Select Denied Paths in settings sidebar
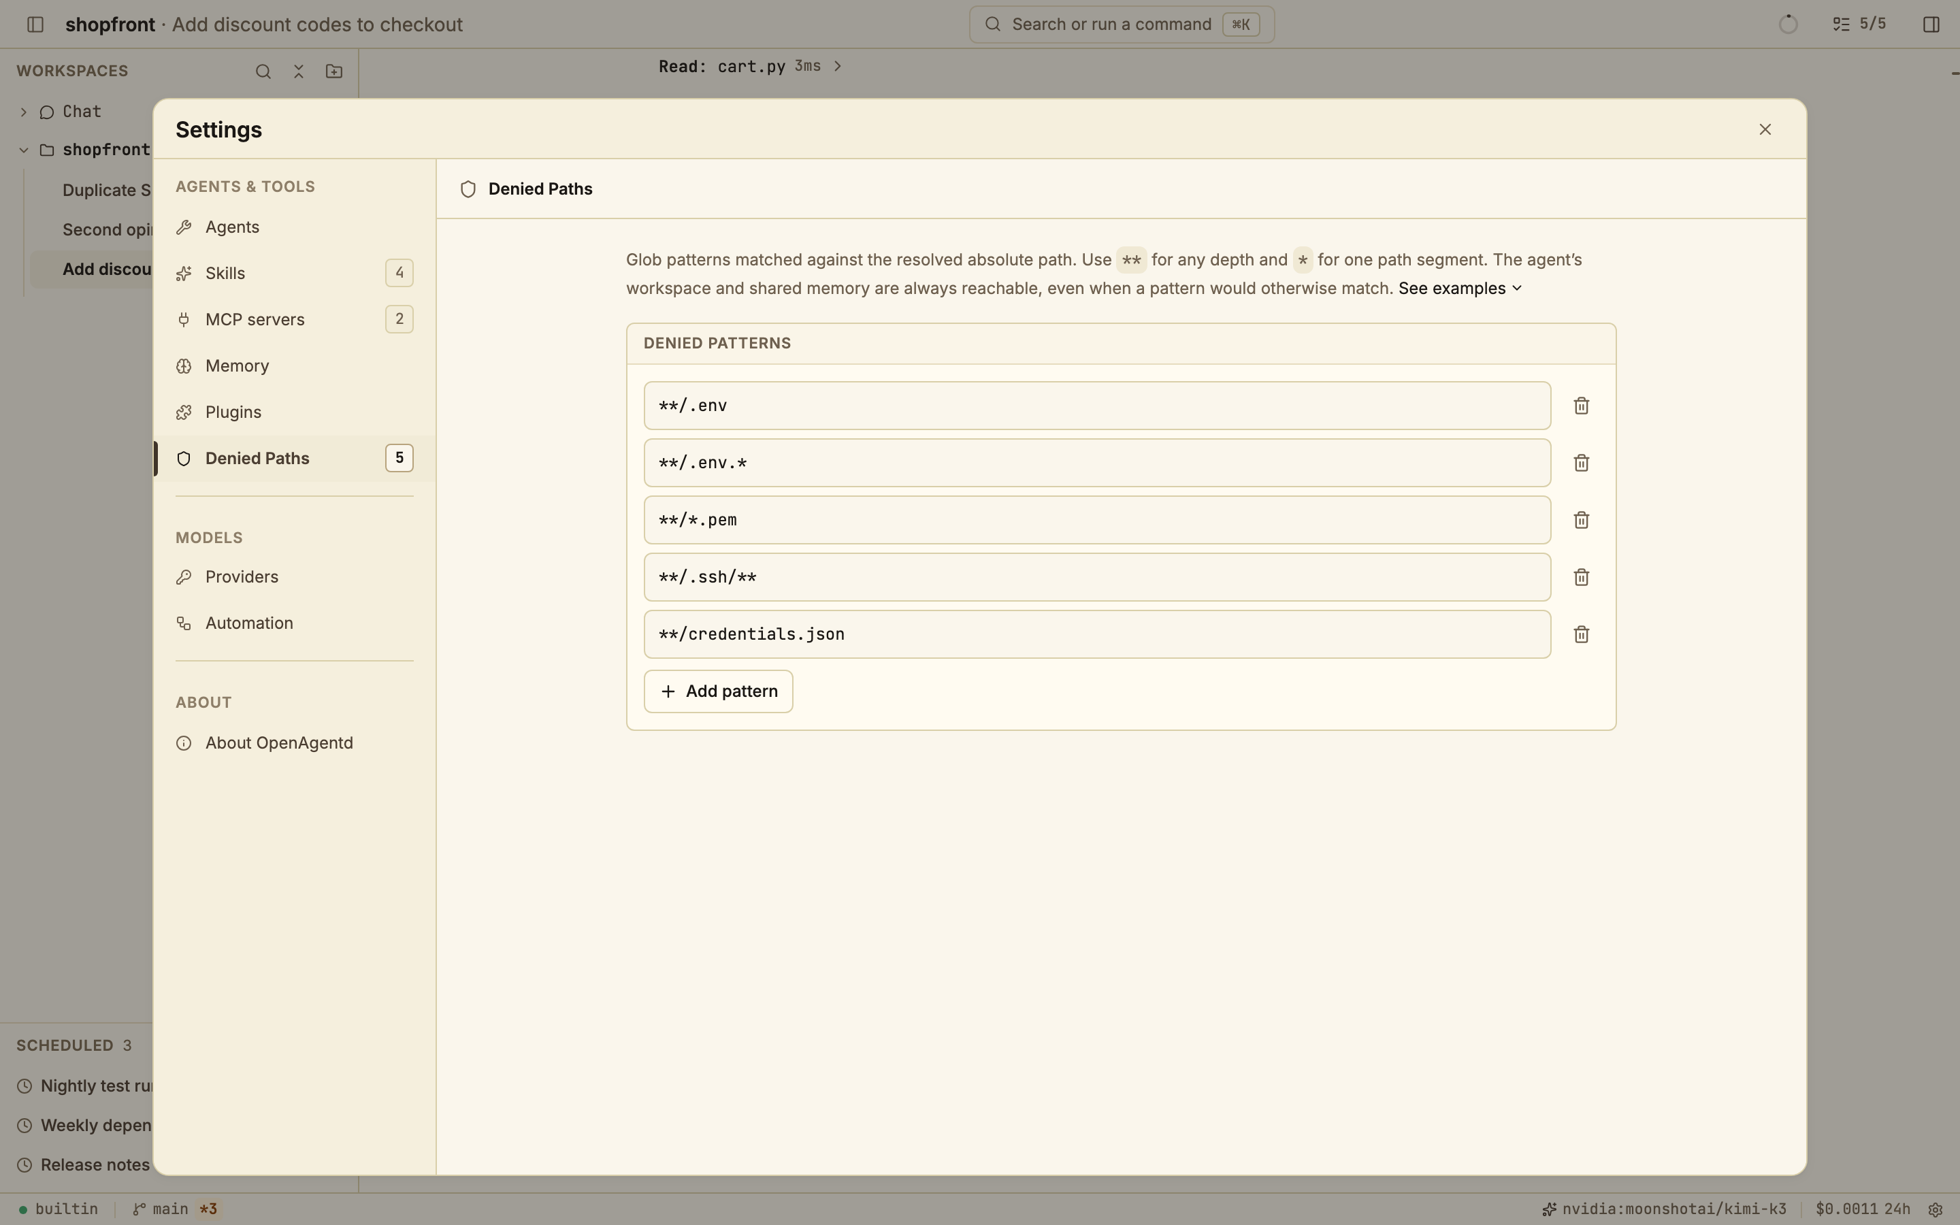The height and width of the screenshot is (1225, 1960). pos(295,459)
